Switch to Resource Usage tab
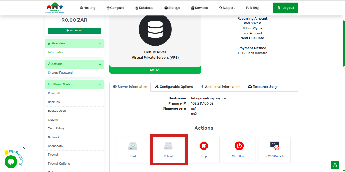Image resolution: width=345 pixels, height=172 pixels. tap(263, 87)
